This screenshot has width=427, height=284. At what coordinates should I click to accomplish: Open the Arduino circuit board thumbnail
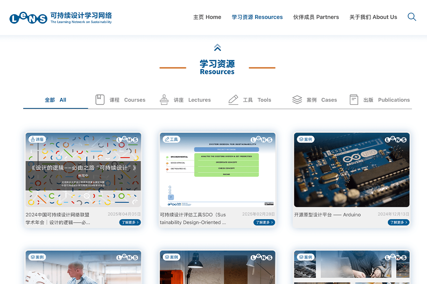click(x=352, y=170)
